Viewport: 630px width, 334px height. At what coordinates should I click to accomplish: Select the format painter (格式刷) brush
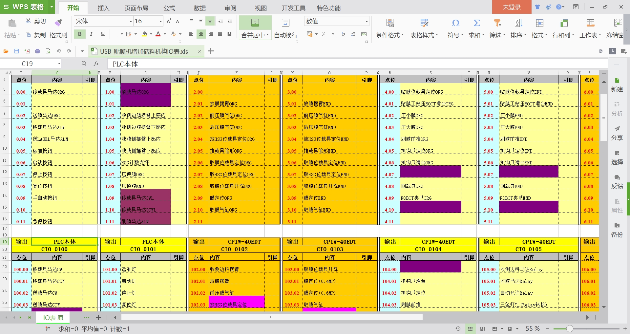click(58, 28)
